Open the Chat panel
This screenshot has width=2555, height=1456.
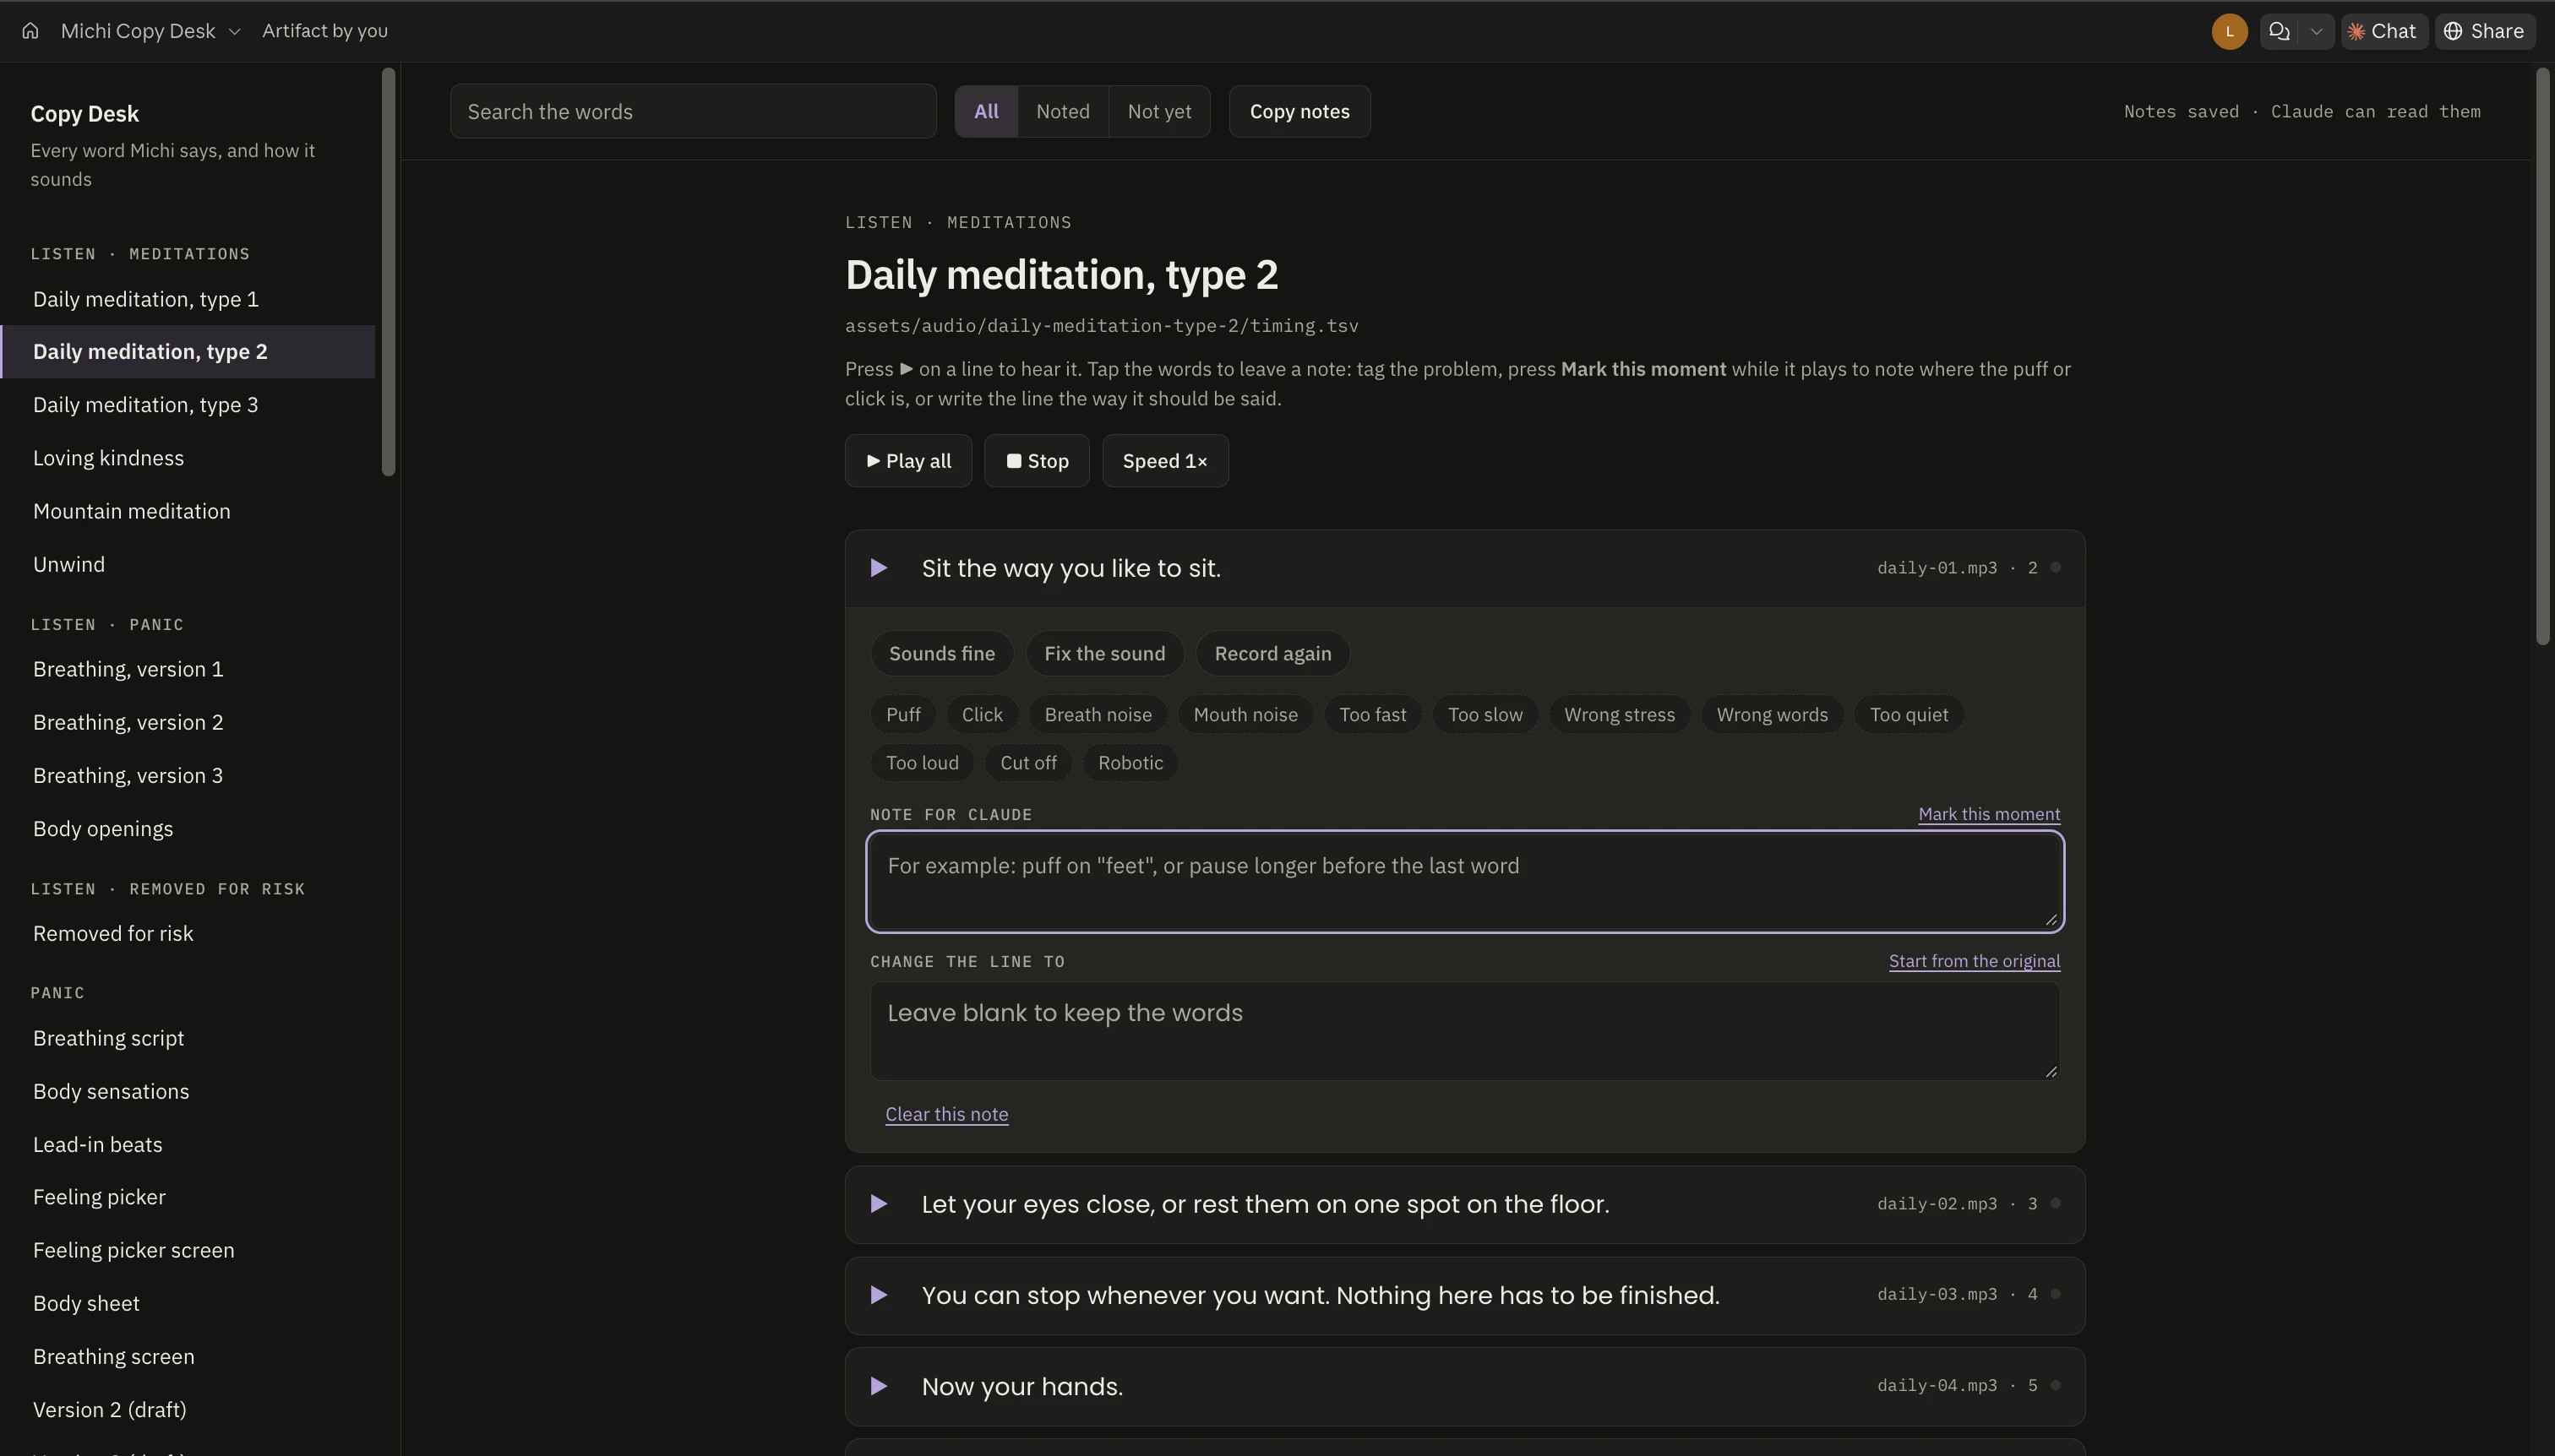[x=2383, y=31]
